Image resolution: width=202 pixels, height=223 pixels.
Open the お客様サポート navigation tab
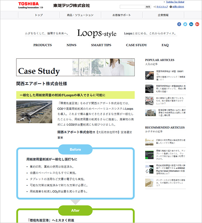(122, 15)
